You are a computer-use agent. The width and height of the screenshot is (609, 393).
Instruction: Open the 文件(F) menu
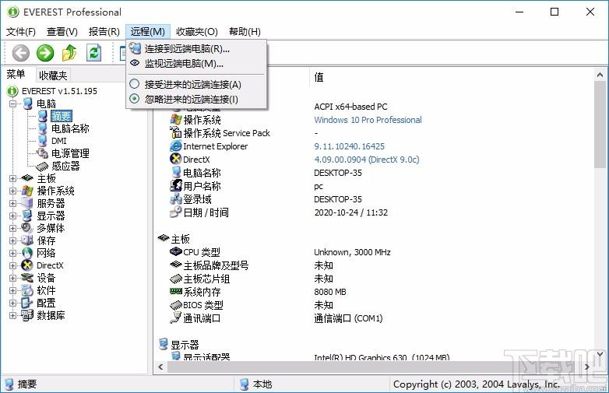tap(21, 31)
